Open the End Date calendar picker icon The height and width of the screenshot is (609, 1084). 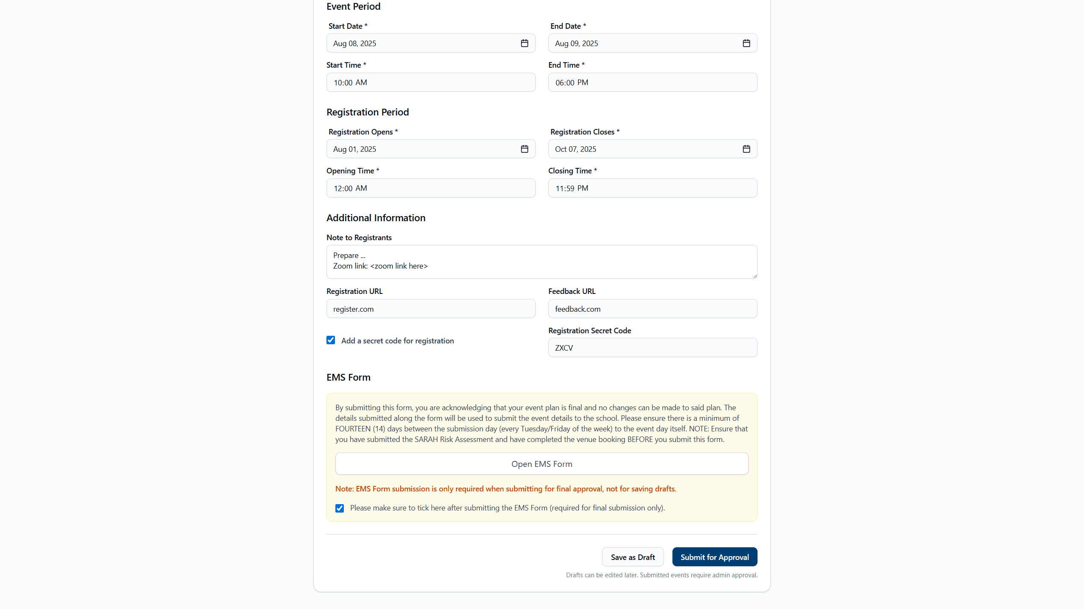pos(746,43)
